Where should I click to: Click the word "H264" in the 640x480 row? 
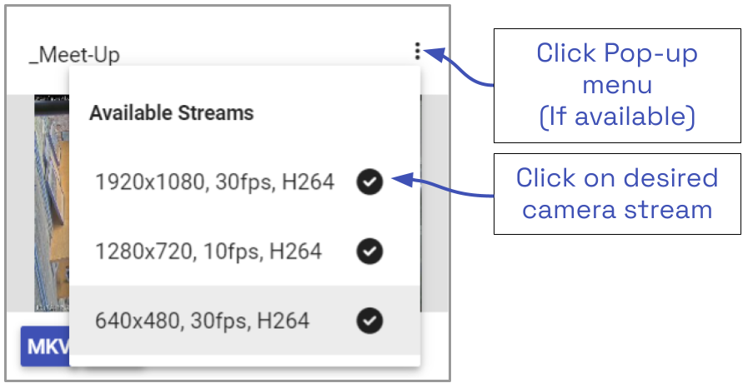284,320
